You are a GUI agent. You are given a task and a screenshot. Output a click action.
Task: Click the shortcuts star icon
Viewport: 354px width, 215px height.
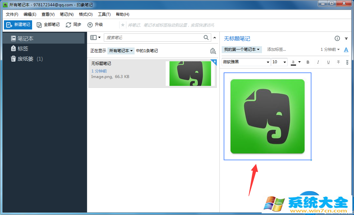123,25
